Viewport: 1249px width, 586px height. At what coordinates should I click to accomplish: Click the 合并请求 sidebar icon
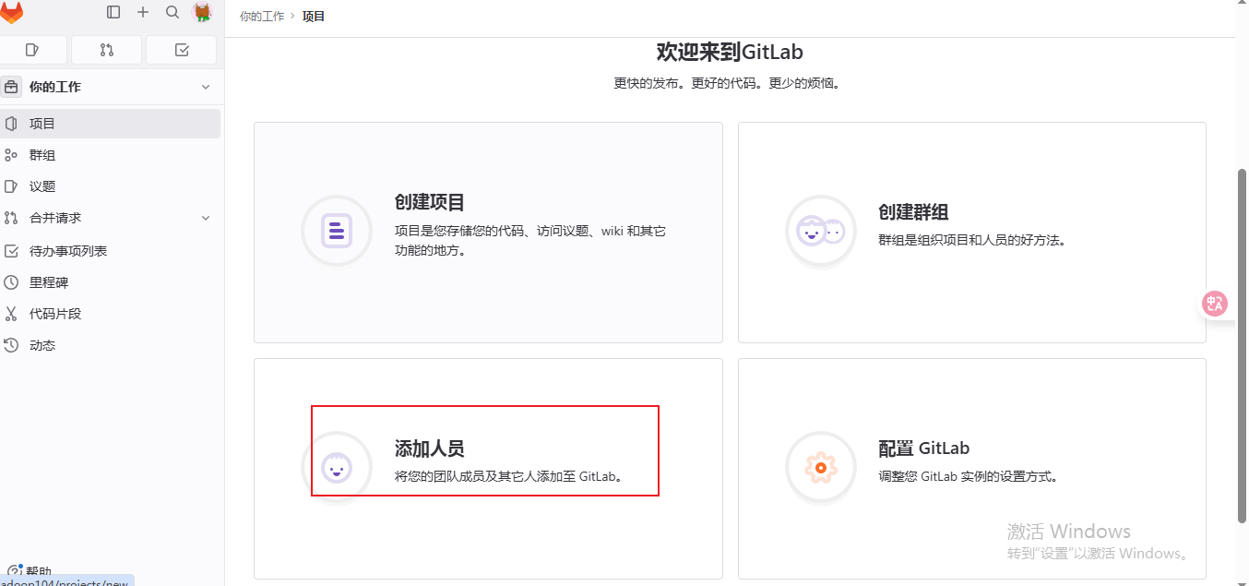point(11,218)
